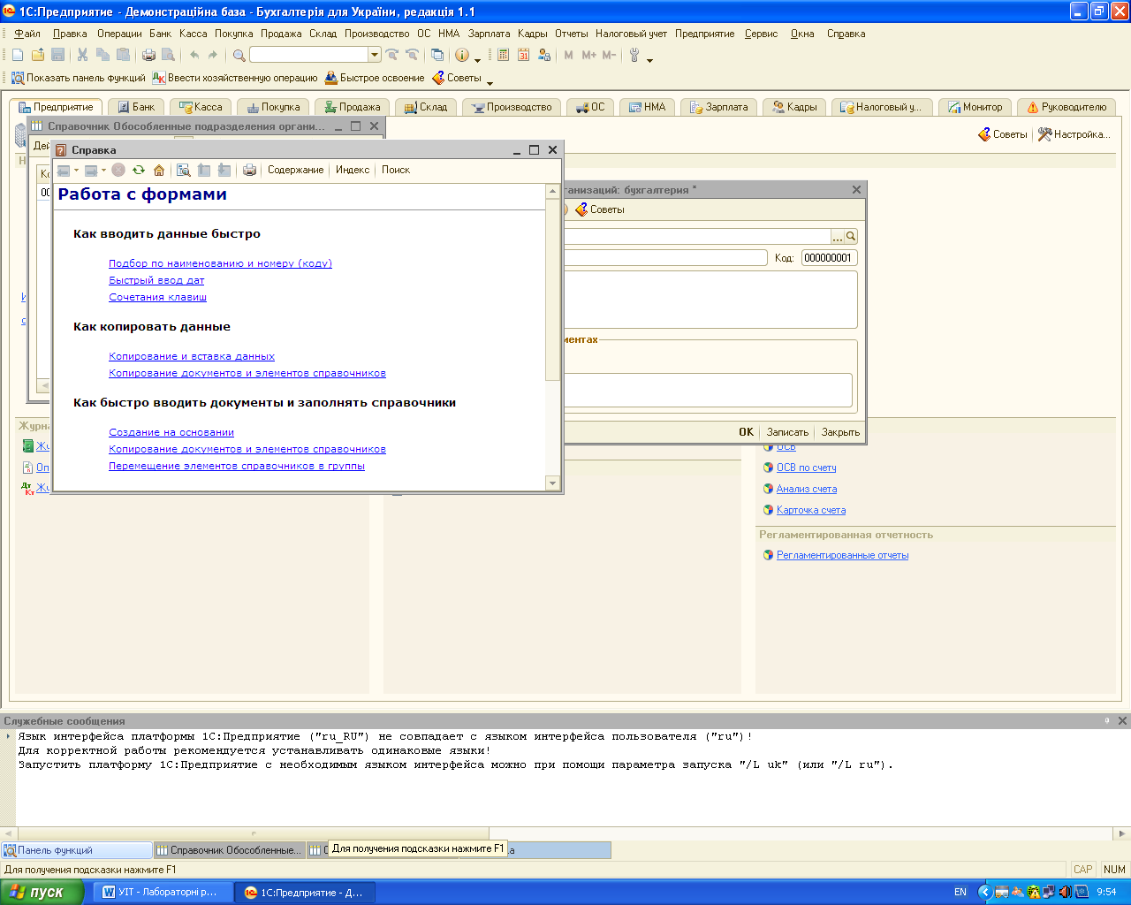Open the wrench tools icon
This screenshot has width=1131, height=905.
pos(634,55)
